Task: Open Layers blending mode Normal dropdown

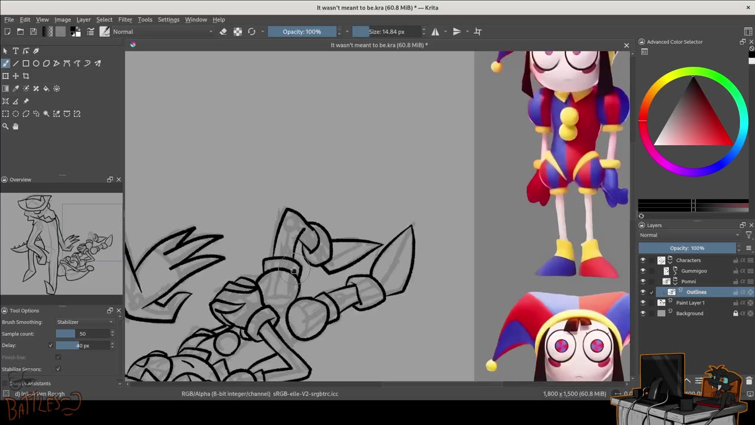Action: point(690,235)
